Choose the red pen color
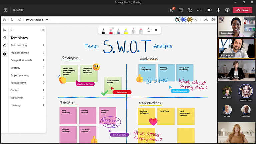 (x=110, y=30)
